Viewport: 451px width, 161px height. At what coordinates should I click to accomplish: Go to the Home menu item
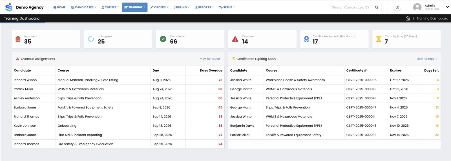pos(59,7)
